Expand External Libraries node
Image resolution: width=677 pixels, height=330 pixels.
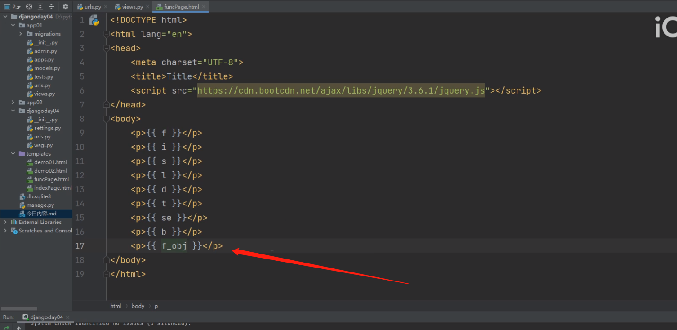(x=5, y=222)
